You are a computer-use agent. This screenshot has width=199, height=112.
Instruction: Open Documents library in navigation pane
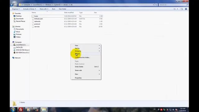point(20,29)
